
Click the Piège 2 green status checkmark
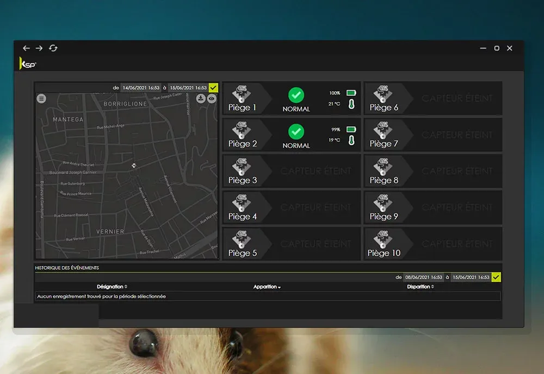click(296, 131)
